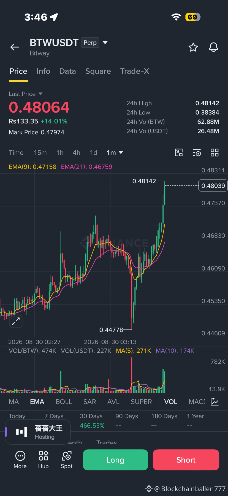This screenshot has width=228, height=496.
Task: Enable the BOLL indicator
Action: tap(64, 402)
